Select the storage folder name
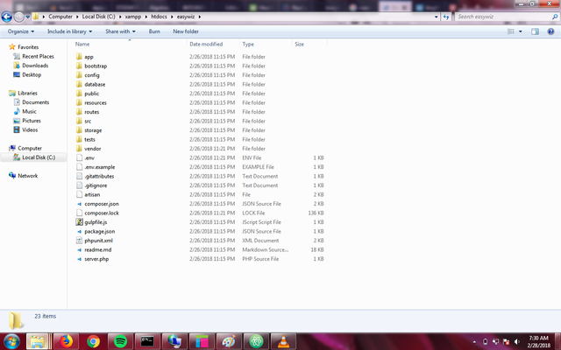Screen dimensions: 561x350 click(x=93, y=130)
